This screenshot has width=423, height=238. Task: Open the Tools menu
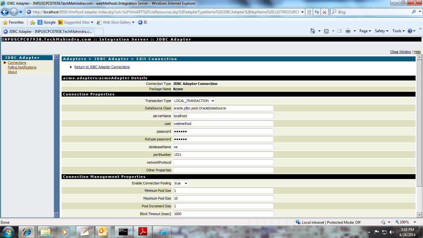click(399, 31)
